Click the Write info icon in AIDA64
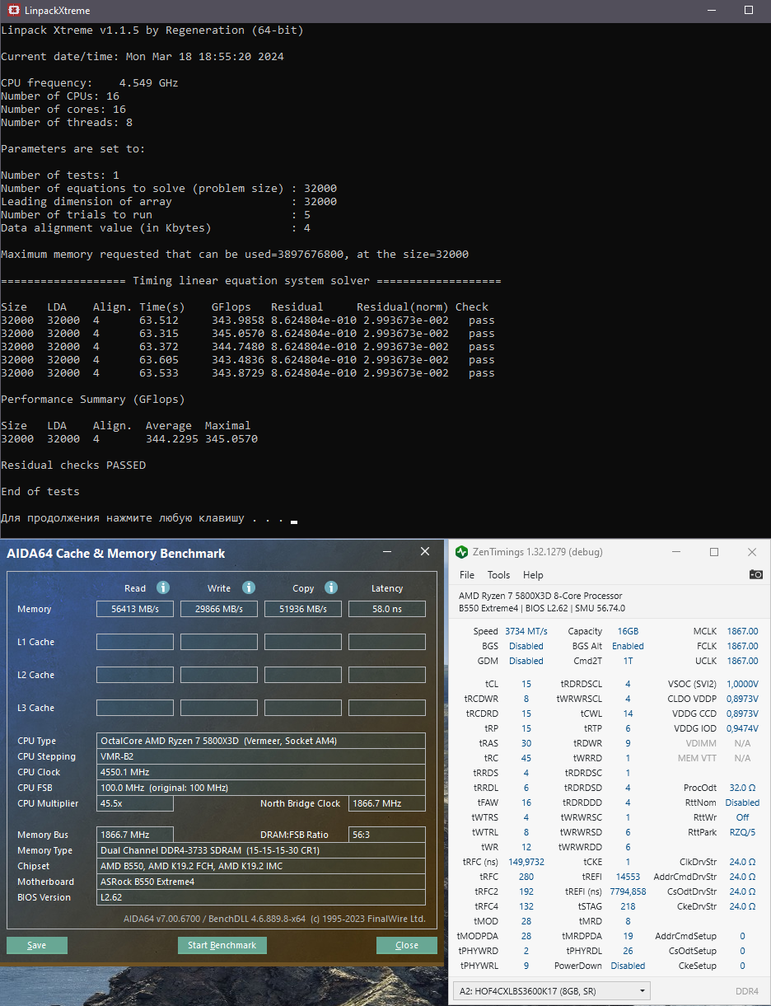This screenshot has width=771, height=1006. tap(249, 587)
